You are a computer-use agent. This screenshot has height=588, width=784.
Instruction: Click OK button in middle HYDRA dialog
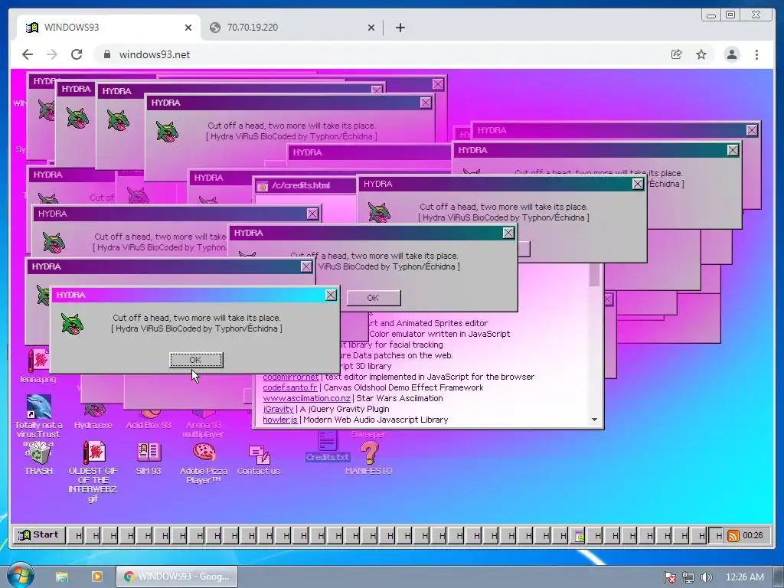click(374, 298)
